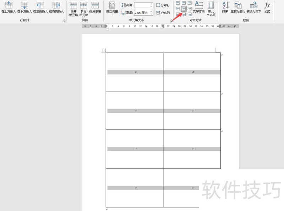
Task: Click Insert Left (在左侧插入) button
Action: pyautogui.click(x=40, y=7)
